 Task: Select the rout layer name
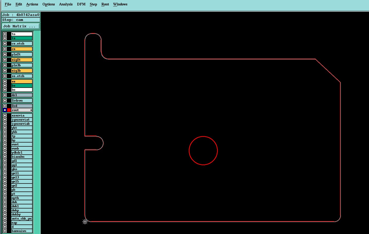[x=22, y=110]
